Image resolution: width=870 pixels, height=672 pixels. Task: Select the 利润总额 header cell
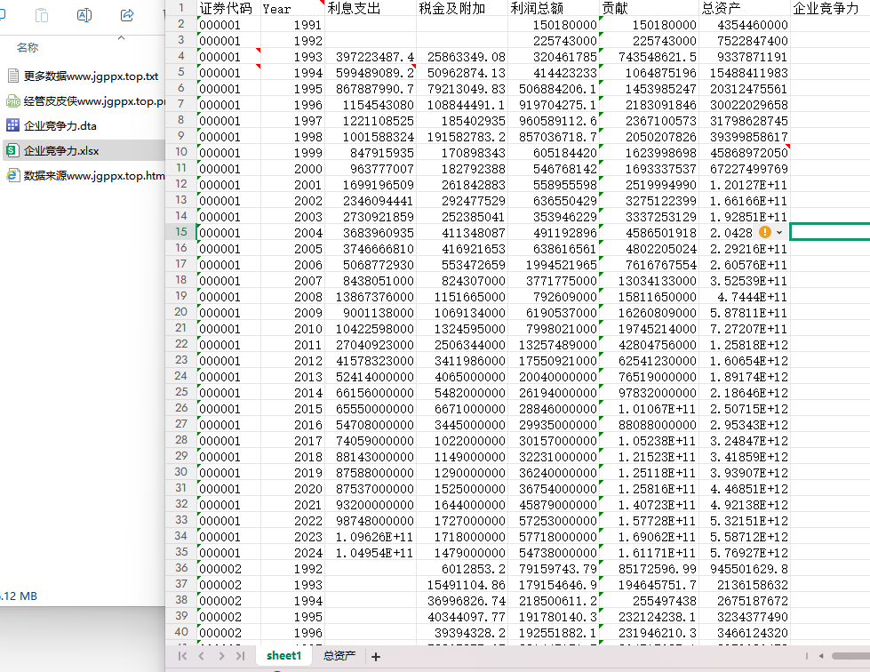pos(554,8)
